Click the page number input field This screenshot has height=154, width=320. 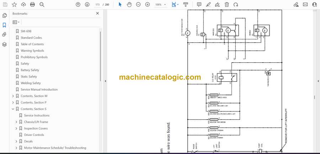(97, 5)
